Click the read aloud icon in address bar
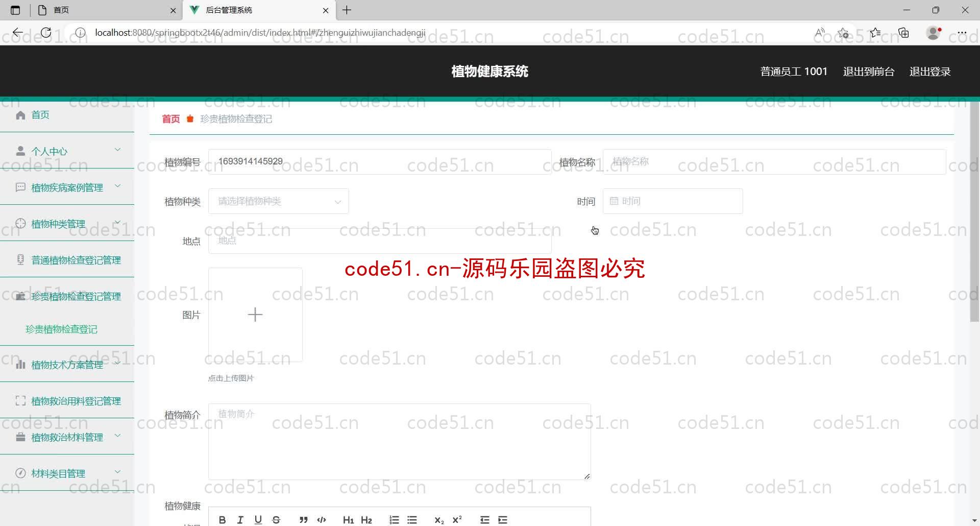 (820, 33)
